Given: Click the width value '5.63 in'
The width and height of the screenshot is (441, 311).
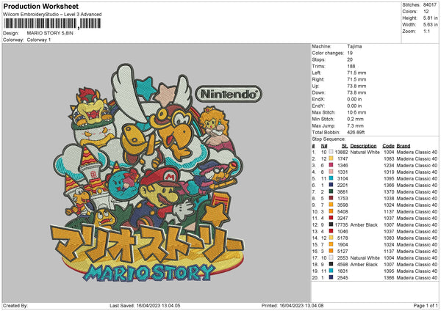Looking at the screenshot, I should (431, 25).
